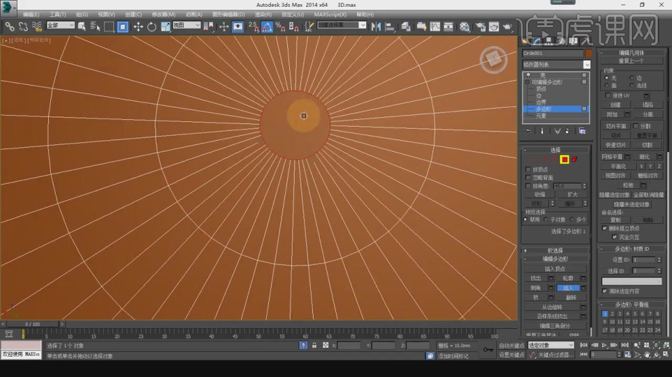The width and height of the screenshot is (672, 377).
Task: Enable the 忽略背面 checkbox
Action: pos(528,177)
